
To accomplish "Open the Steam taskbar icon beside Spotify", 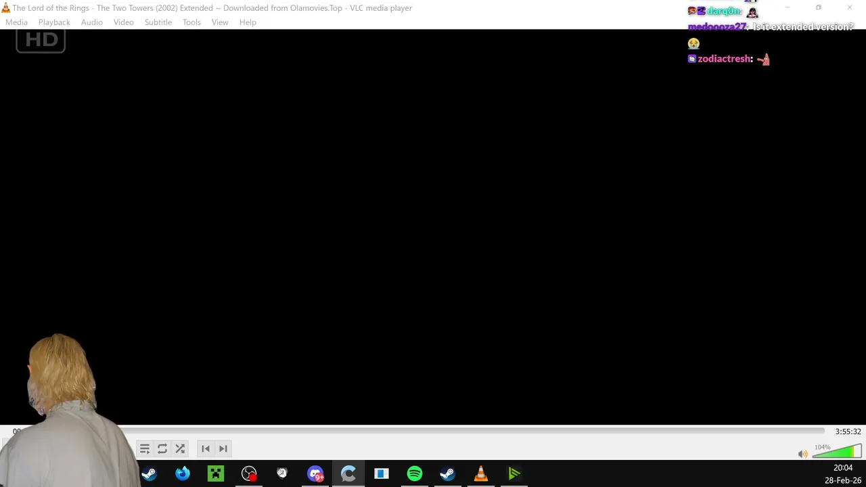I will [448, 474].
